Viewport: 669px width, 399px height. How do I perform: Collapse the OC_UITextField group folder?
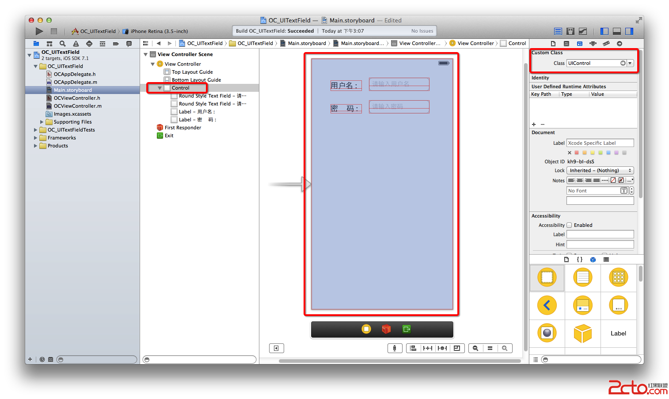pyautogui.click(x=36, y=66)
